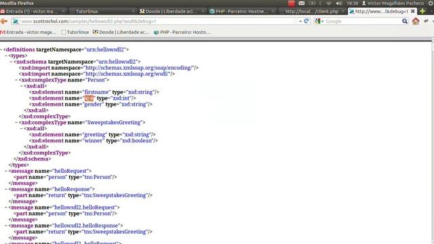Open the Doode bookmark in bookmarks toolbar
The width and height of the screenshot is (434, 244).
coord(121,32)
